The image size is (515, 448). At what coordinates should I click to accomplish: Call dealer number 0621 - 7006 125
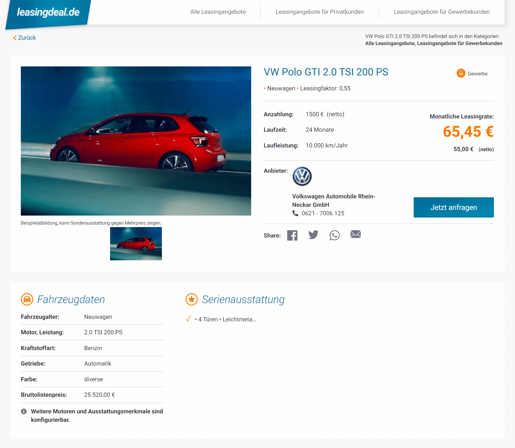[x=323, y=213]
